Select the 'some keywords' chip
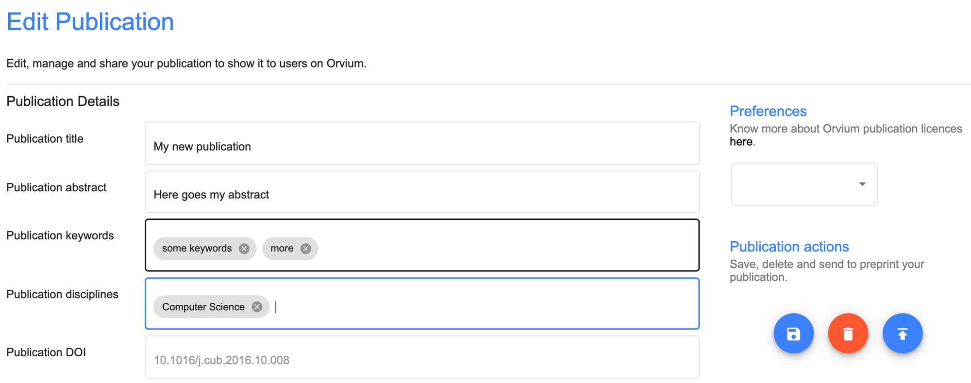This screenshot has width=971, height=383. click(x=197, y=249)
